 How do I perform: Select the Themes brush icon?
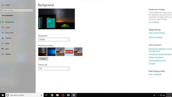point(3,38)
